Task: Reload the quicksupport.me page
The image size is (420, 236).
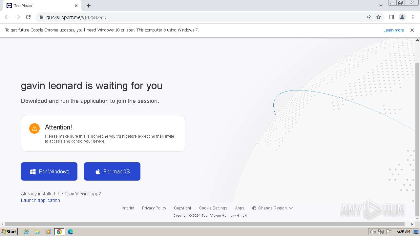Action: coord(28,17)
